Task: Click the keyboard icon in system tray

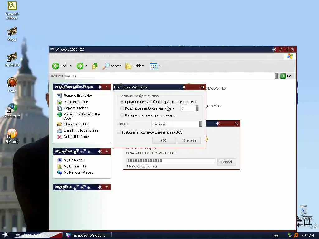Action: tap(276, 236)
